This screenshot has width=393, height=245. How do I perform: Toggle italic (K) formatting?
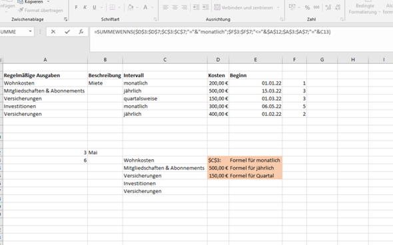point(85,7)
